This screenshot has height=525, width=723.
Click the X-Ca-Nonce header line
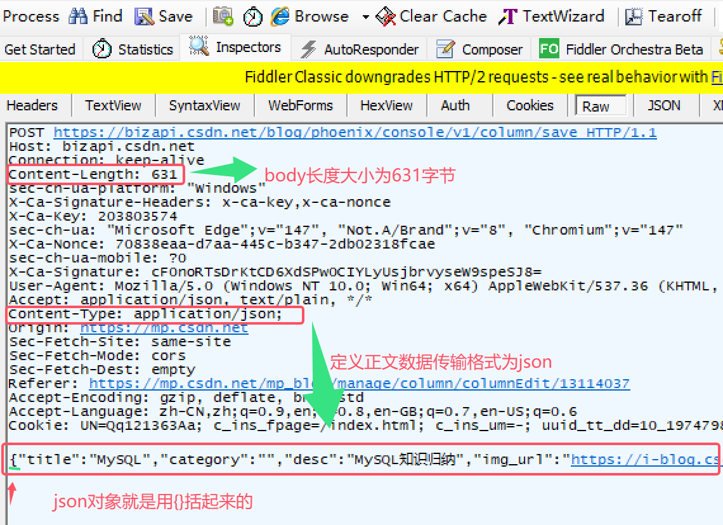pyautogui.click(x=222, y=244)
